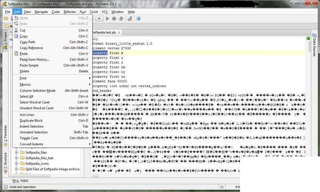This screenshot has width=320, height=192.
Task: Open the File menu
Action: pos(8,12)
